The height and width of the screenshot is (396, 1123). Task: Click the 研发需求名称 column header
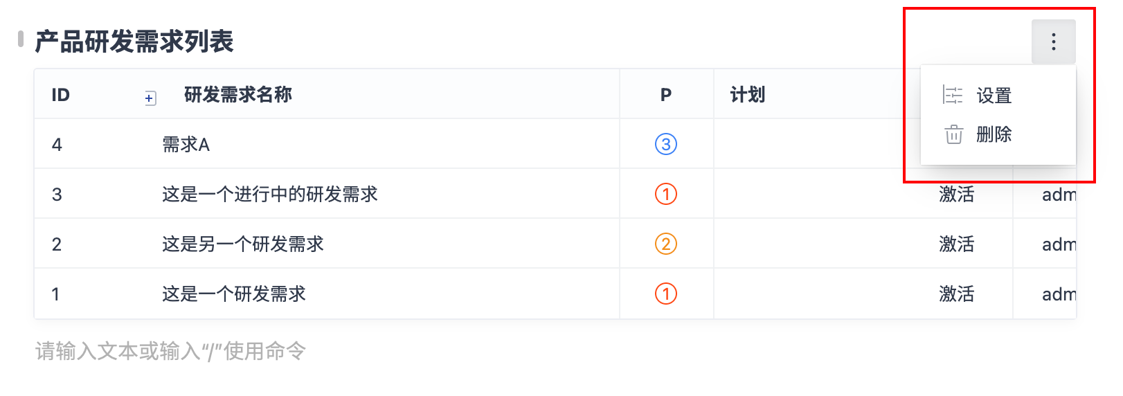238,94
